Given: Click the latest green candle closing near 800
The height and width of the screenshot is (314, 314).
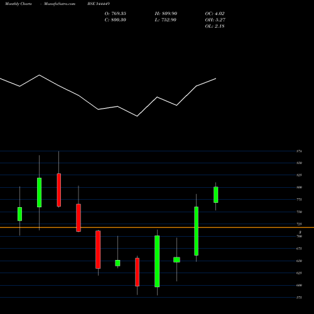Looking at the screenshot, I should (216, 195).
